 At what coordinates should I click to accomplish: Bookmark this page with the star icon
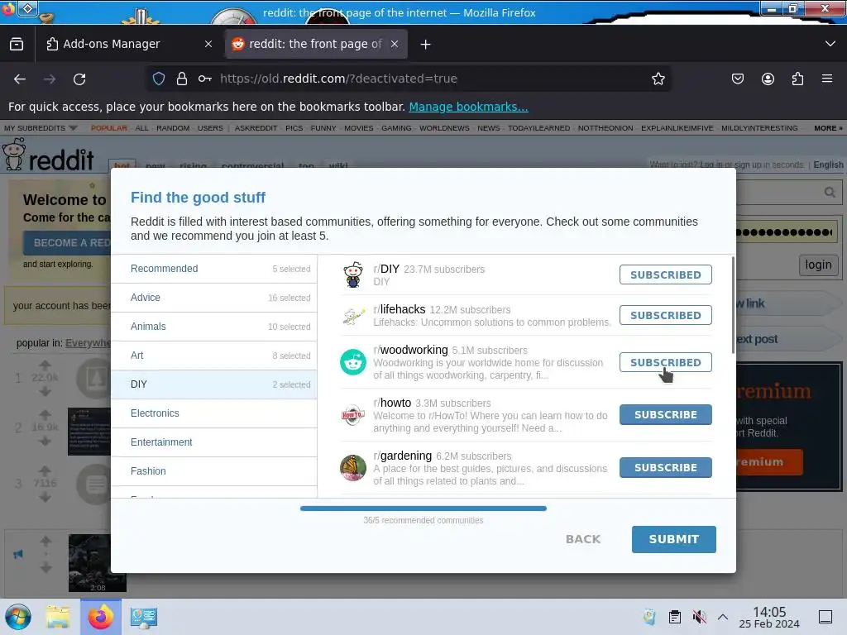click(x=658, y=79)
